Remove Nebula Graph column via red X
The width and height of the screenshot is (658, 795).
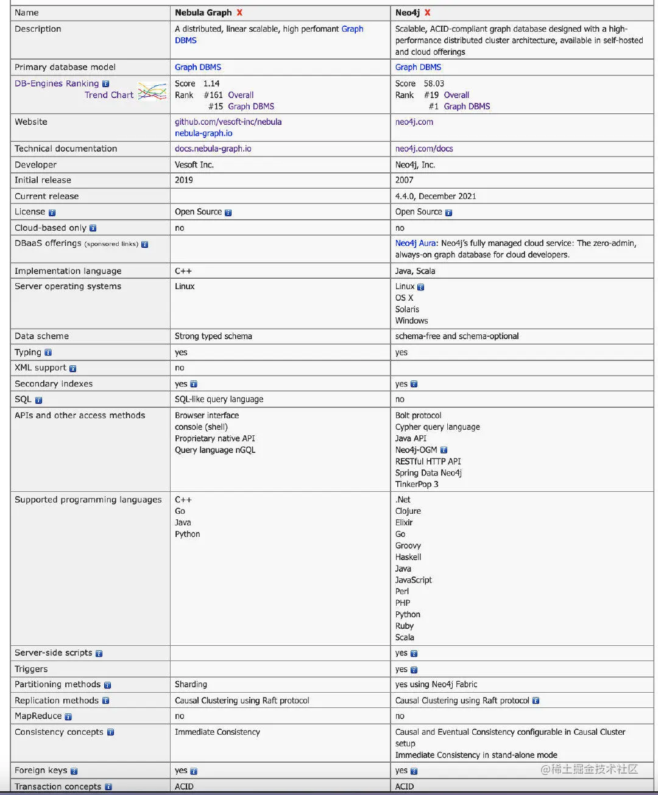(x=239, y=13)
